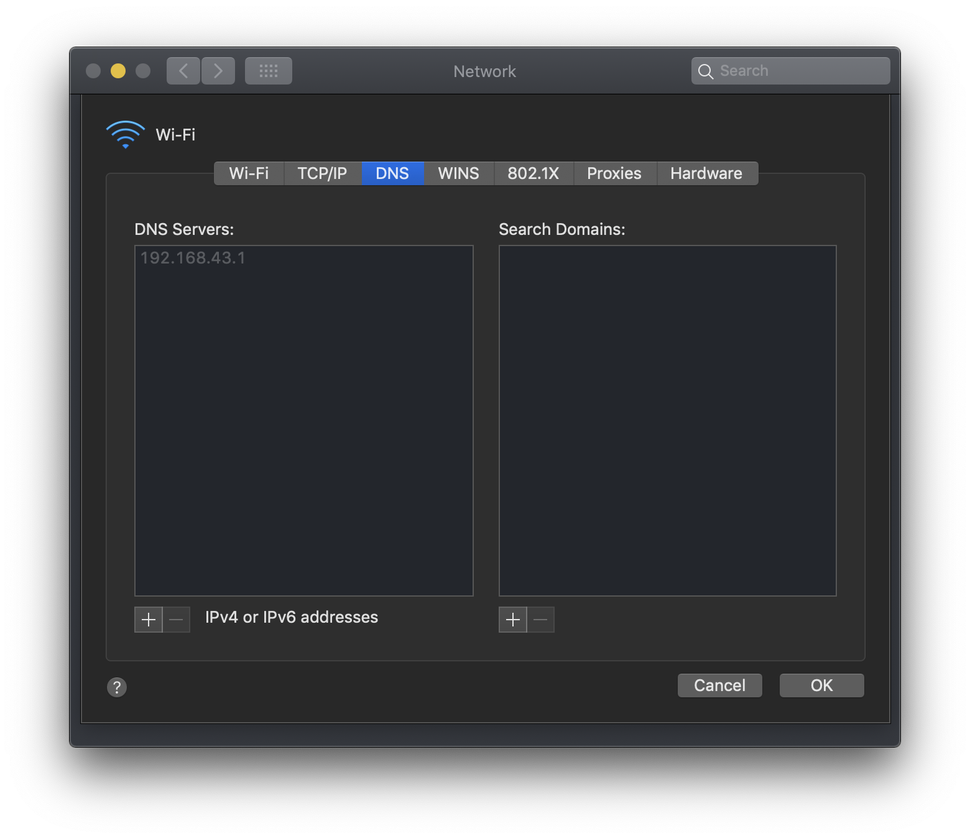This screenshot has height=839, width=970.
Task: Open help with question mark button
Action: pos(117,687)
